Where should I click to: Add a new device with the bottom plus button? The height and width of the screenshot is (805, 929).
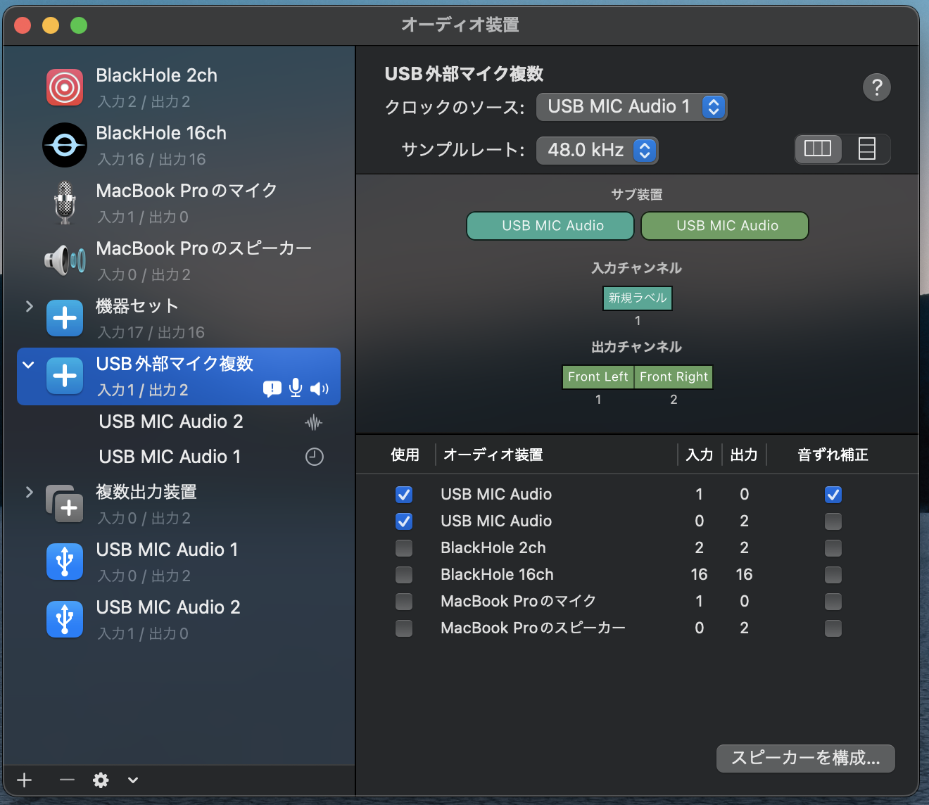(25, 780)
